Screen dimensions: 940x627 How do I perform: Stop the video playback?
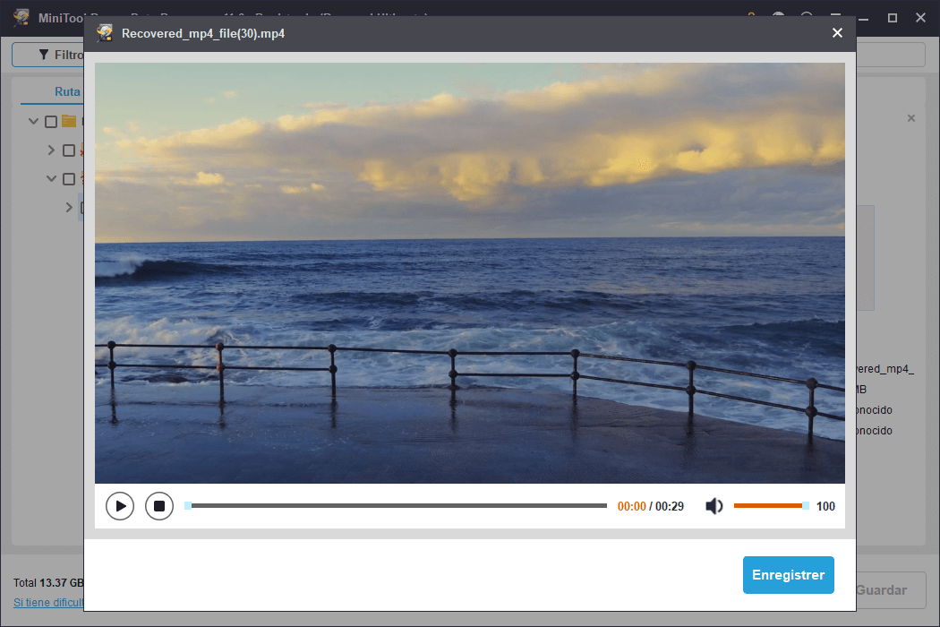[x=159, y=506]
